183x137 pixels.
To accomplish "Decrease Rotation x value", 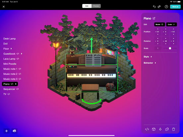I will 158,44.
